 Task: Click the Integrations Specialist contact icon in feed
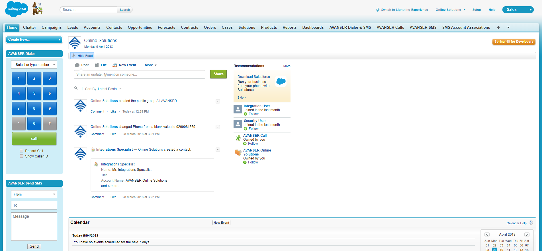[93, 150]
